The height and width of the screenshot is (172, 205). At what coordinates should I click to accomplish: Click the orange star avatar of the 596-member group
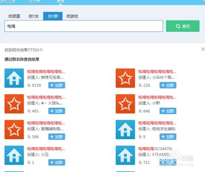click(x=14, y=129)
